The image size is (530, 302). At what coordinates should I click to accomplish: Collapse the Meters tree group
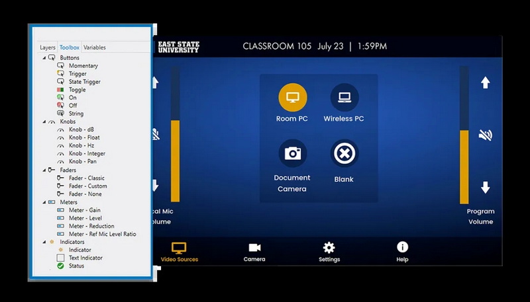click(x=44, y=202)
